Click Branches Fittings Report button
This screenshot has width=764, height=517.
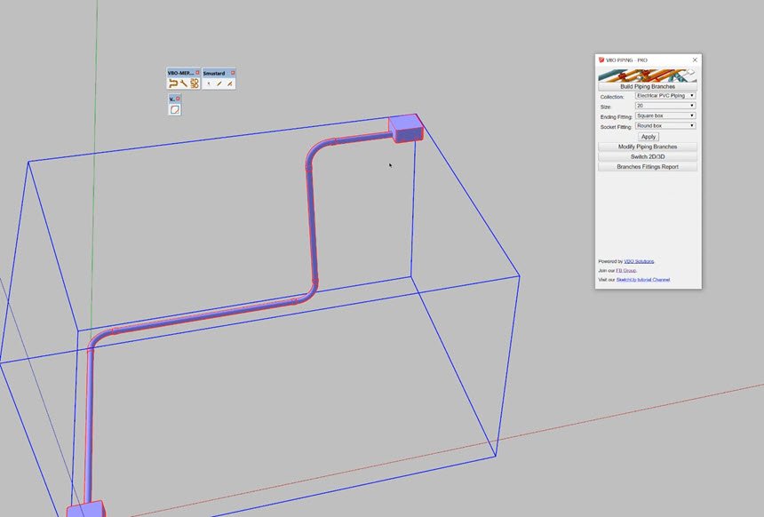pos(648,167)
